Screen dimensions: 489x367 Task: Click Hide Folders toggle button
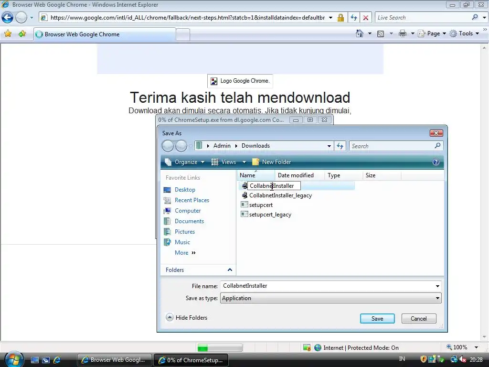click(x=187, y=318)
